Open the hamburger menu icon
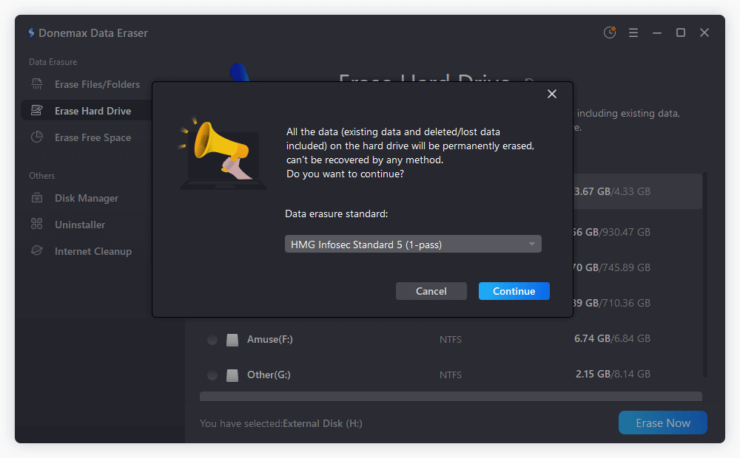 pos(633,33)
